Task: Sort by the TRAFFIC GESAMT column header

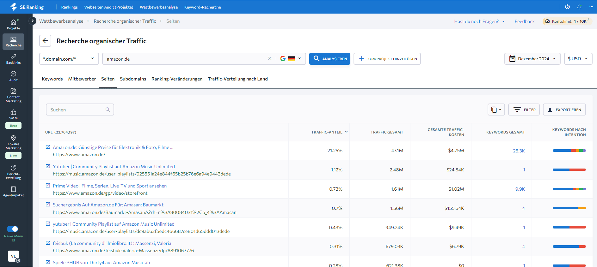Action: [x=387, y=132]
